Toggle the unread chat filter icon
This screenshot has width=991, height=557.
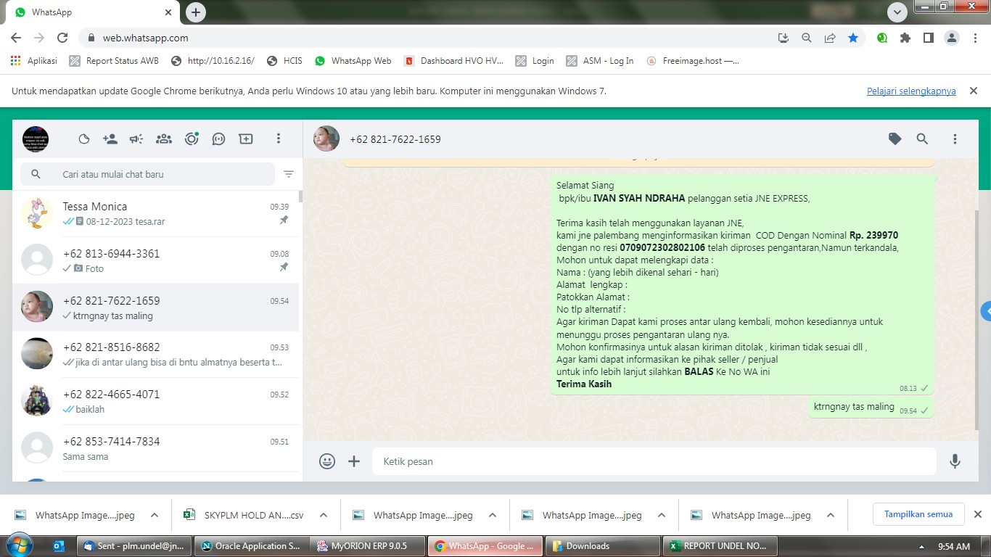(x=289, y=174)
